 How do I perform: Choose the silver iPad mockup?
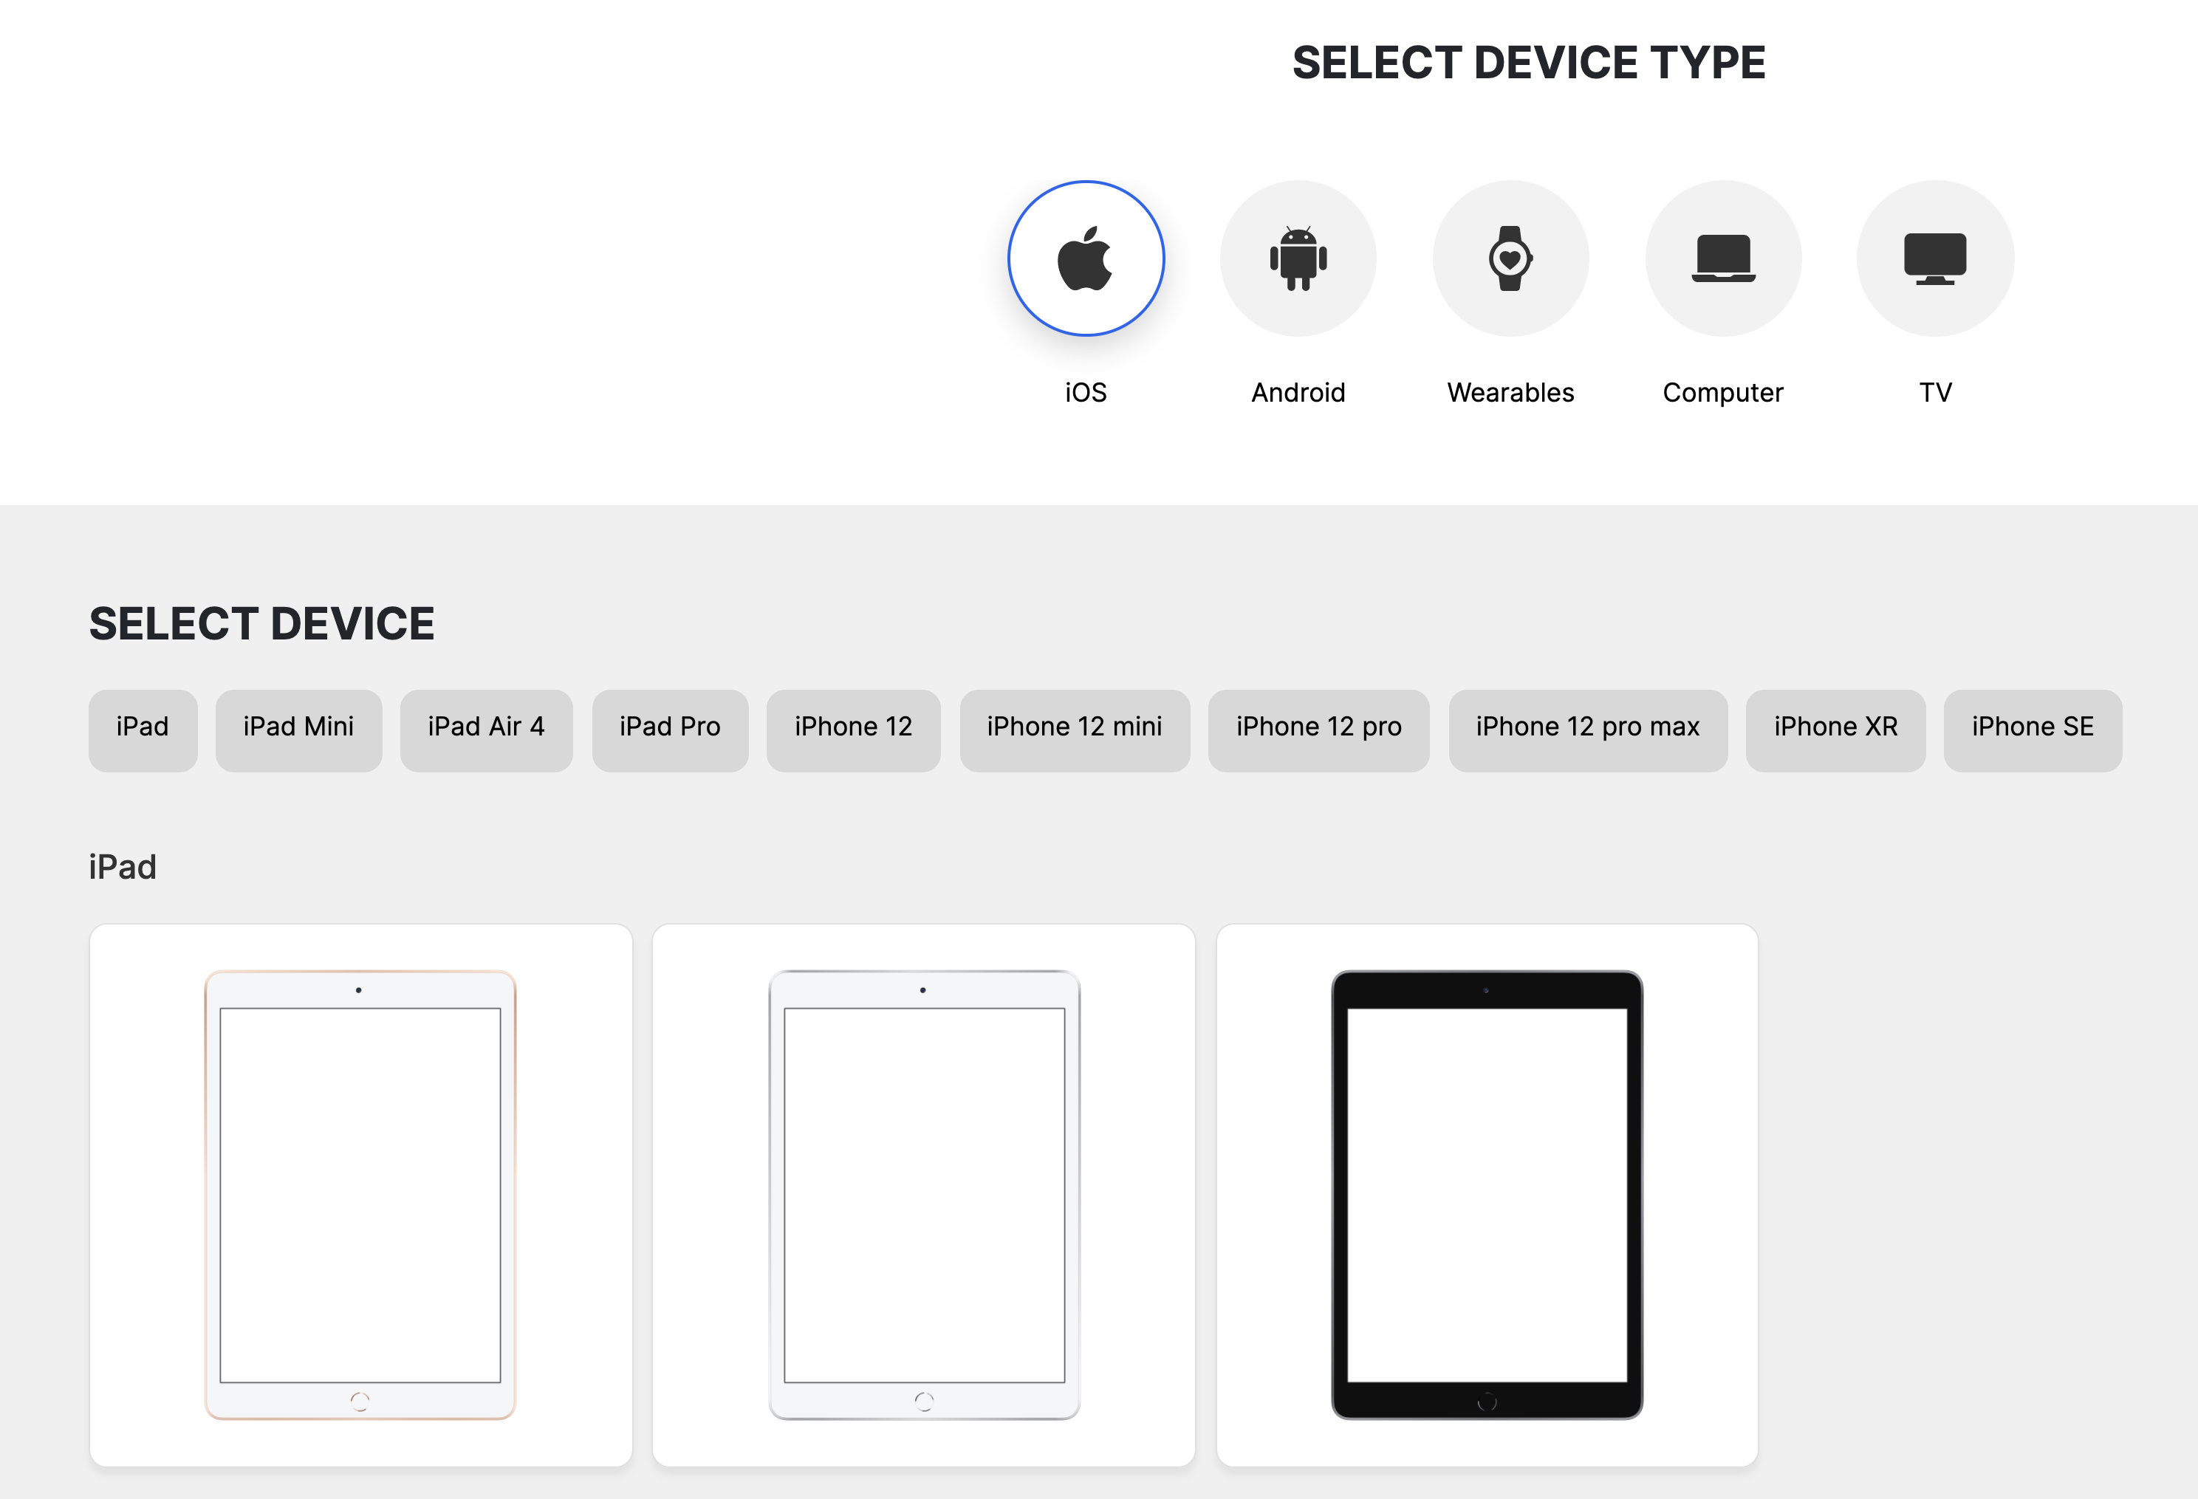click(x=924, y=1195)
